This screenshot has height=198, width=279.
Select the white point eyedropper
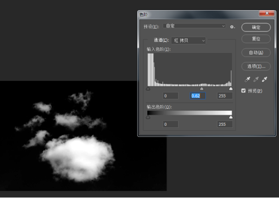click(265, 79)
